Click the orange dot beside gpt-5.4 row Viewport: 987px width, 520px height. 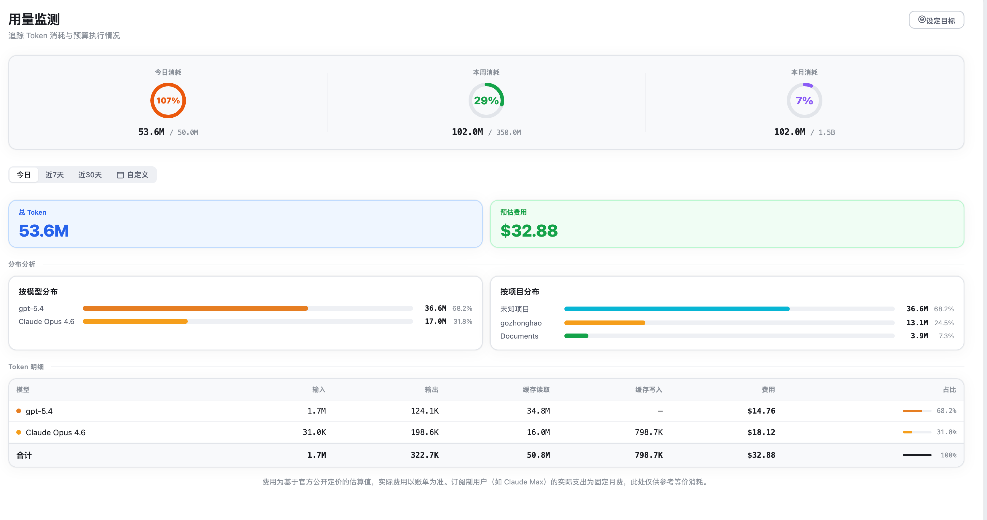(x=19, y=411)
